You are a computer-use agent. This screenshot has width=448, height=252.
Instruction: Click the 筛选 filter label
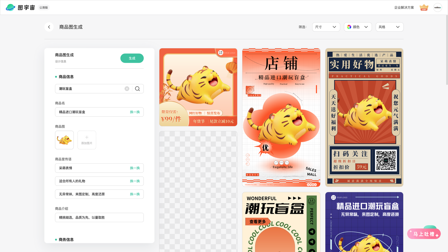click(x=303, y=27)
